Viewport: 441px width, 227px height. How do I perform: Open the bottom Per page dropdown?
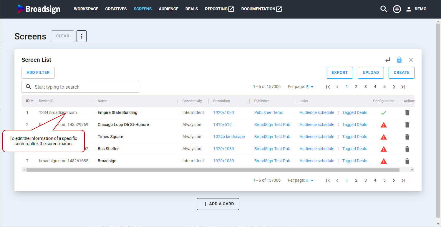point(310,180)
